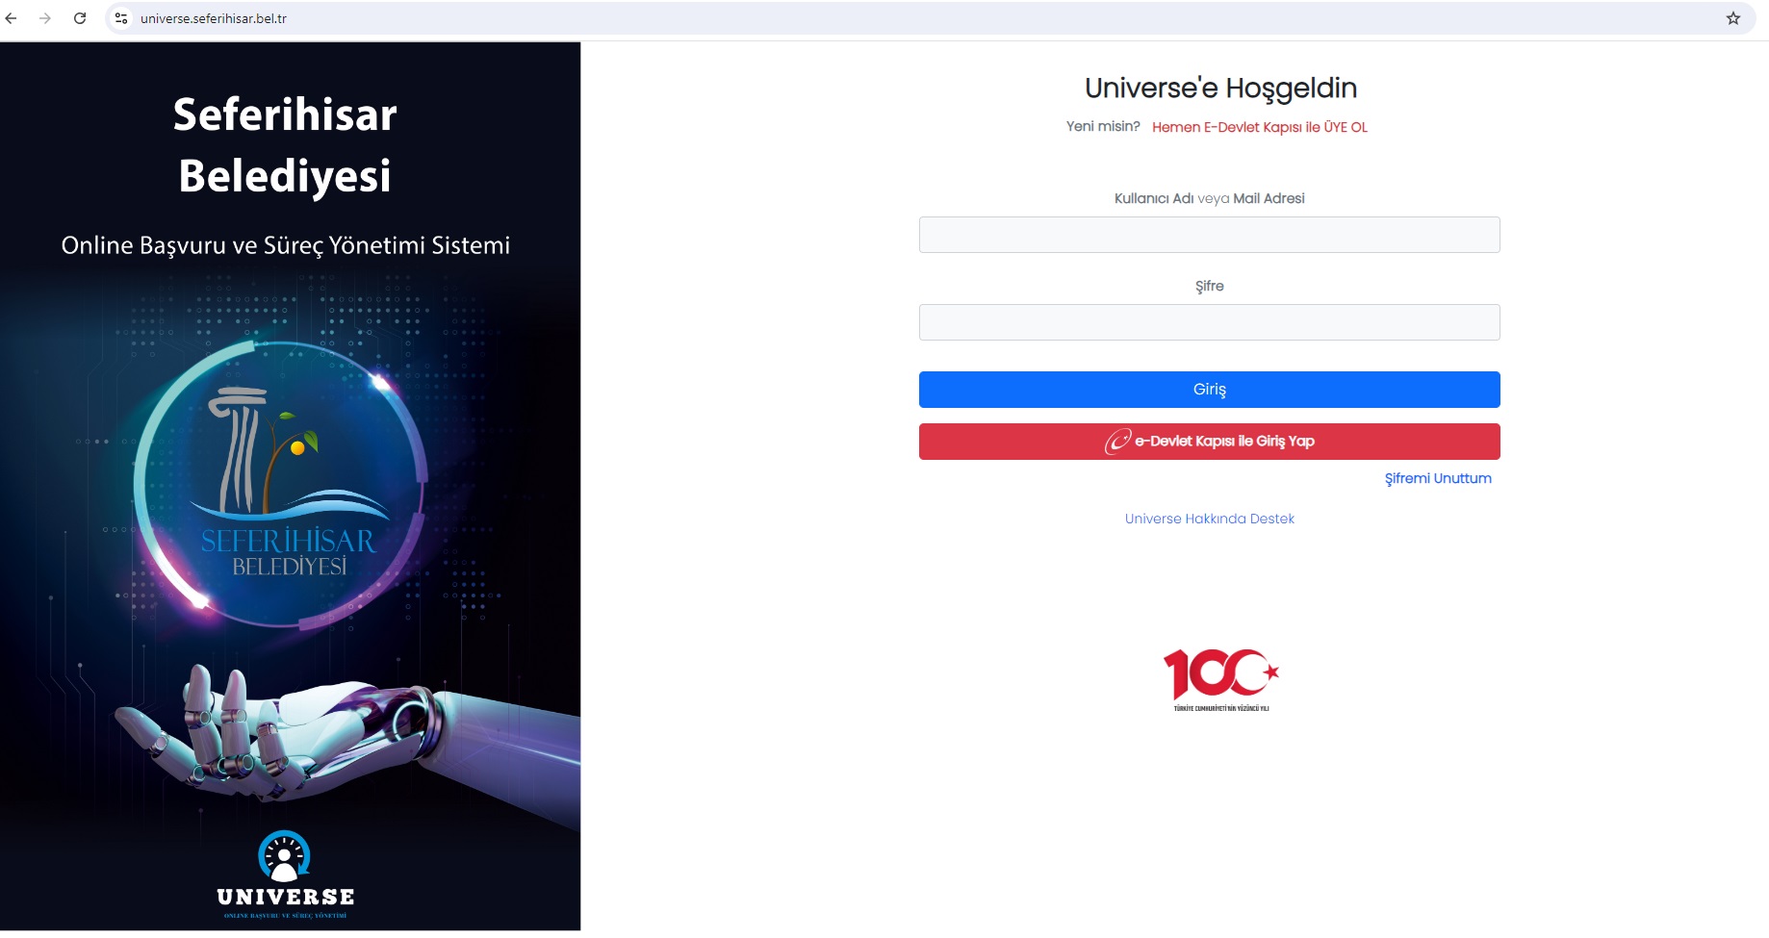Click the Yeni misin? text
Image resolution: width=1769 pixels, height=938 pixels.
[x=1102, y=126]
